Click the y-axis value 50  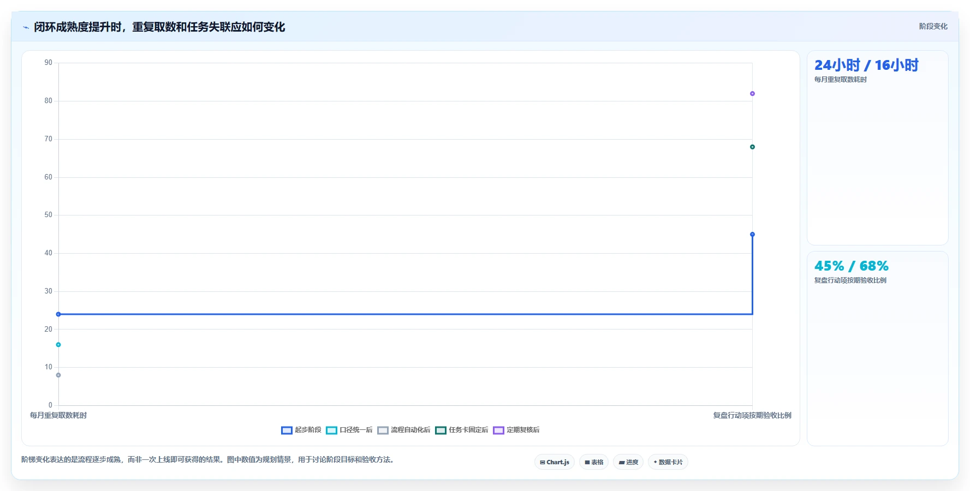point(49,215)
